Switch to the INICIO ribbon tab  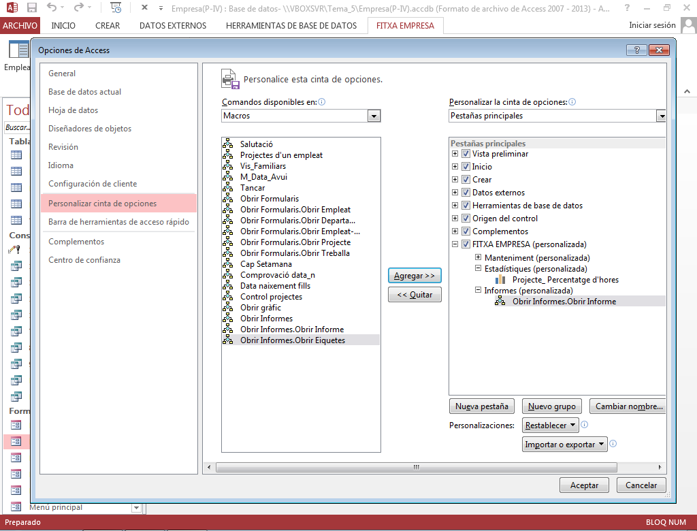click(63, 25)
